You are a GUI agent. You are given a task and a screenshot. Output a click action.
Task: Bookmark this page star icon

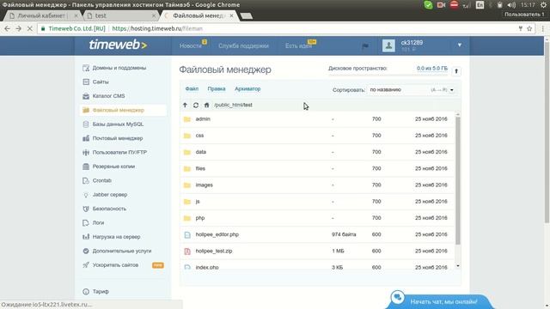click(529, 28)
